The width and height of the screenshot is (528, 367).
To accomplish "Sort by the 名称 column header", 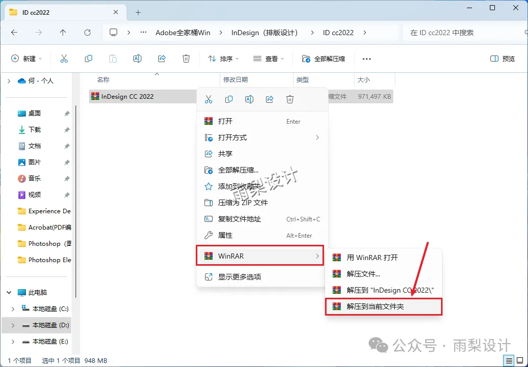I will click(x=103, y=80).
